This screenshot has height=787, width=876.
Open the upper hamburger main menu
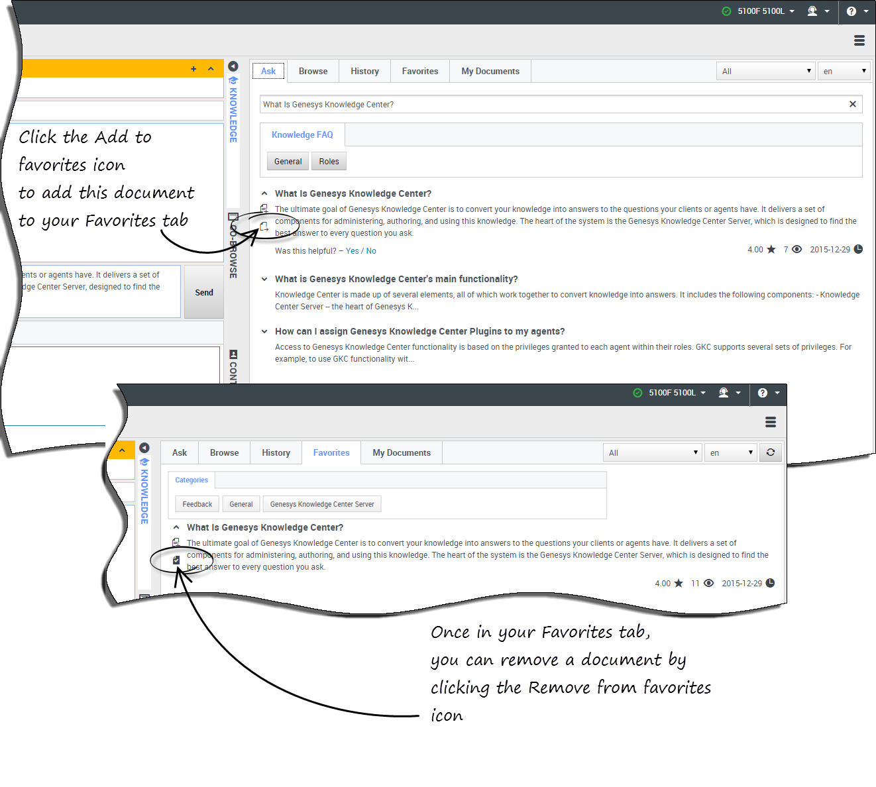point(859,41)
